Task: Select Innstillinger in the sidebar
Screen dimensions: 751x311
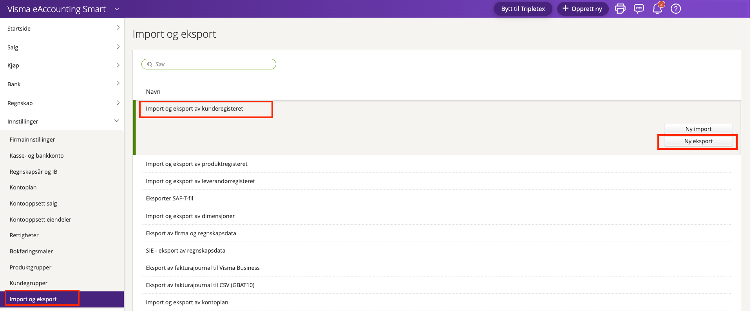Action: coord(23,122)
